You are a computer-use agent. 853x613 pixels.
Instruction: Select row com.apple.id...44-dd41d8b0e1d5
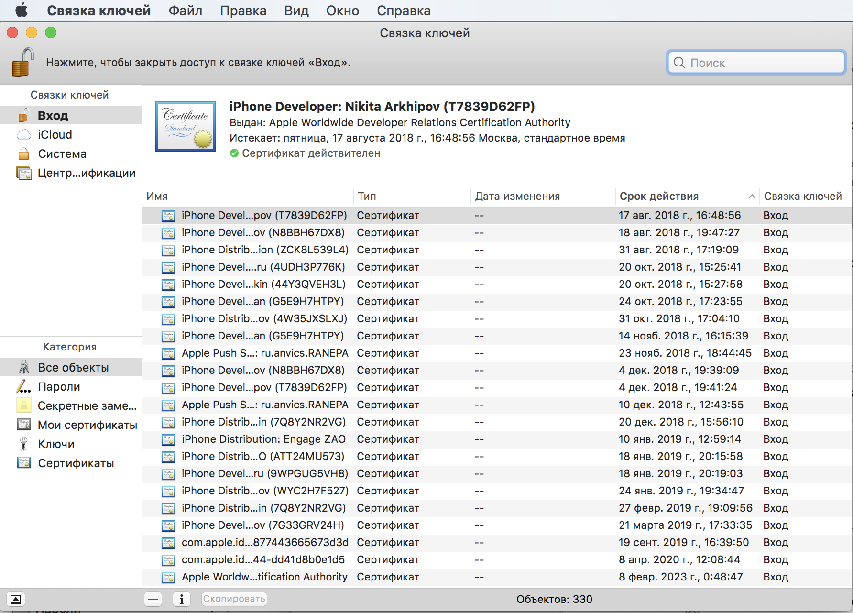coord(497,559)
